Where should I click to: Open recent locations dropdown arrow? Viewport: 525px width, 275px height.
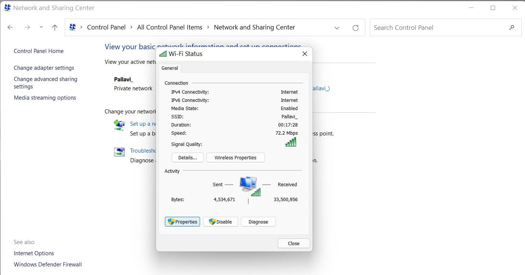pos(41,28)
